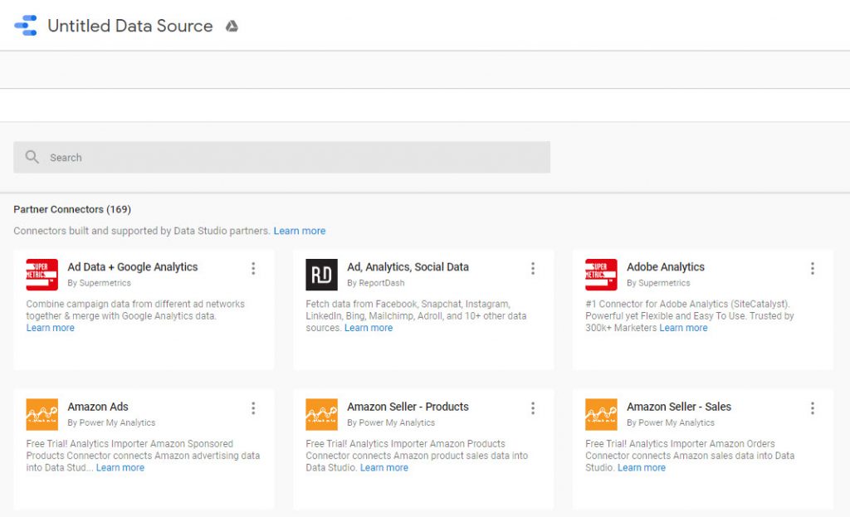Viewport: 850px width, 517px height.
Task: Select the Adobe Analytics connector title
Action: coord(666,267)
